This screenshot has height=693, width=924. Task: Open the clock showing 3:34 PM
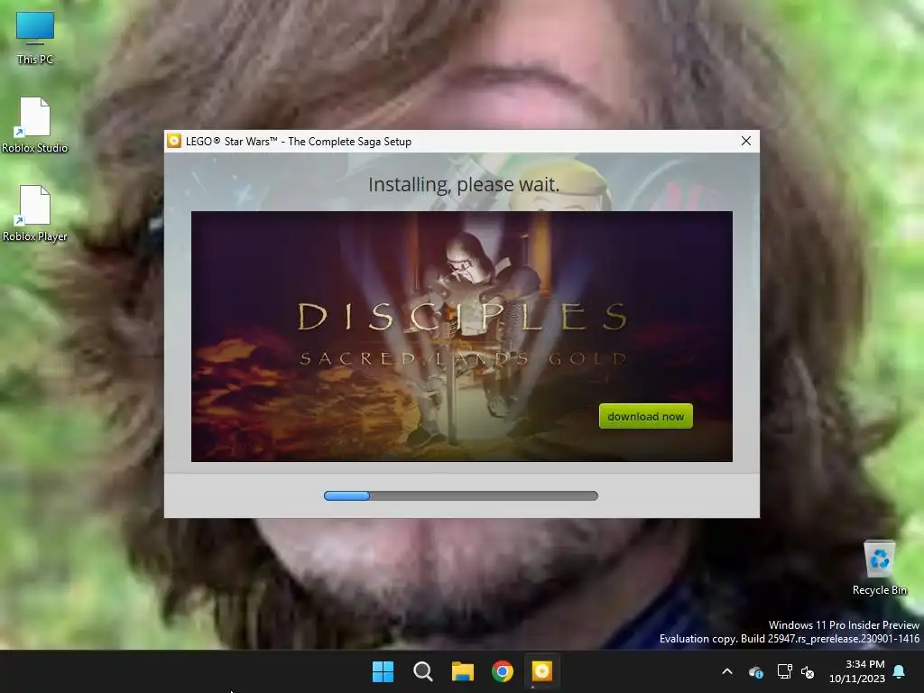[857, 671]
